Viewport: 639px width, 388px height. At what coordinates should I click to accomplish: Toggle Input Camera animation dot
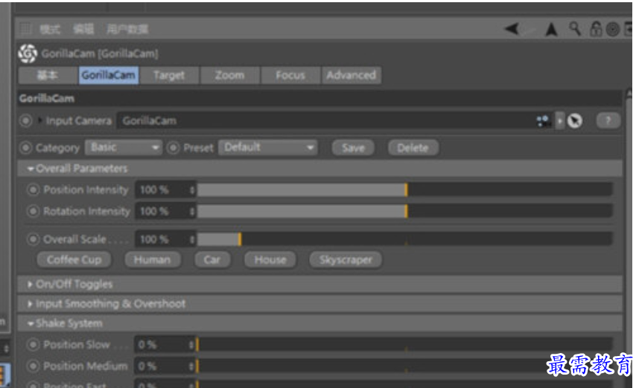25,121
